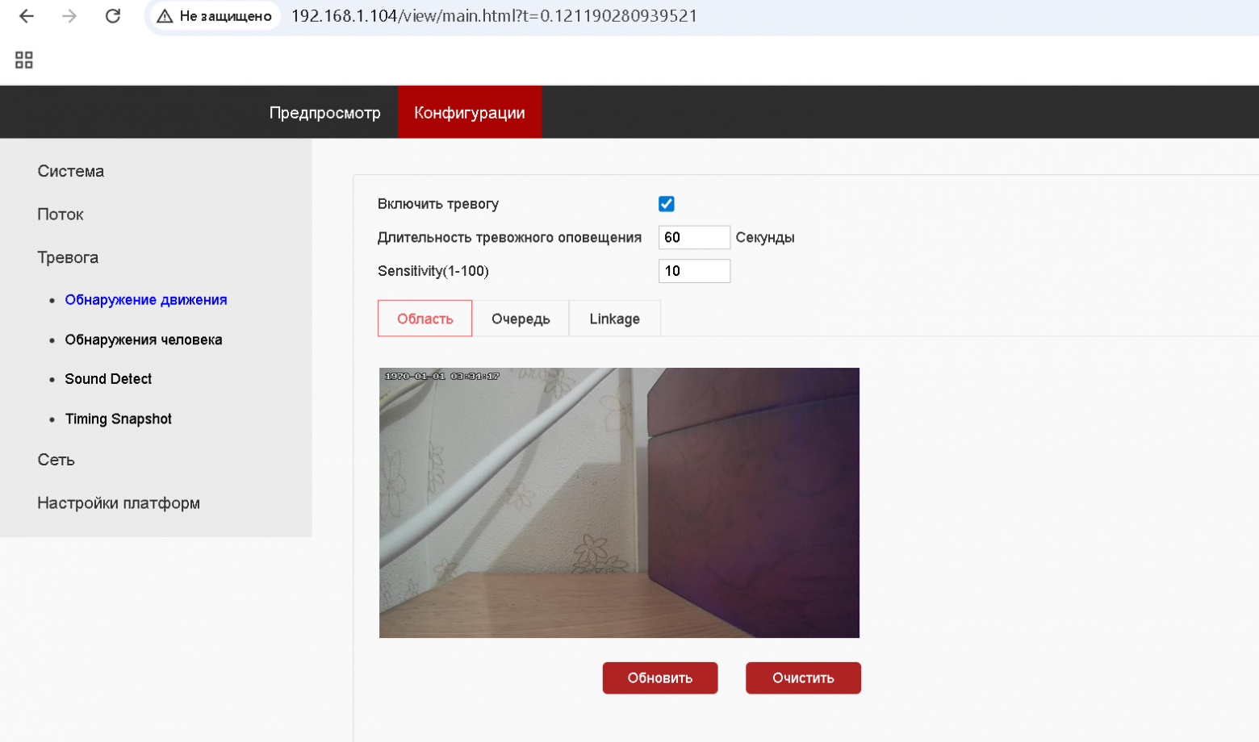Expand the Поток sidebar section
This screenshot has height=742, width=1259.
click(61, 215)
